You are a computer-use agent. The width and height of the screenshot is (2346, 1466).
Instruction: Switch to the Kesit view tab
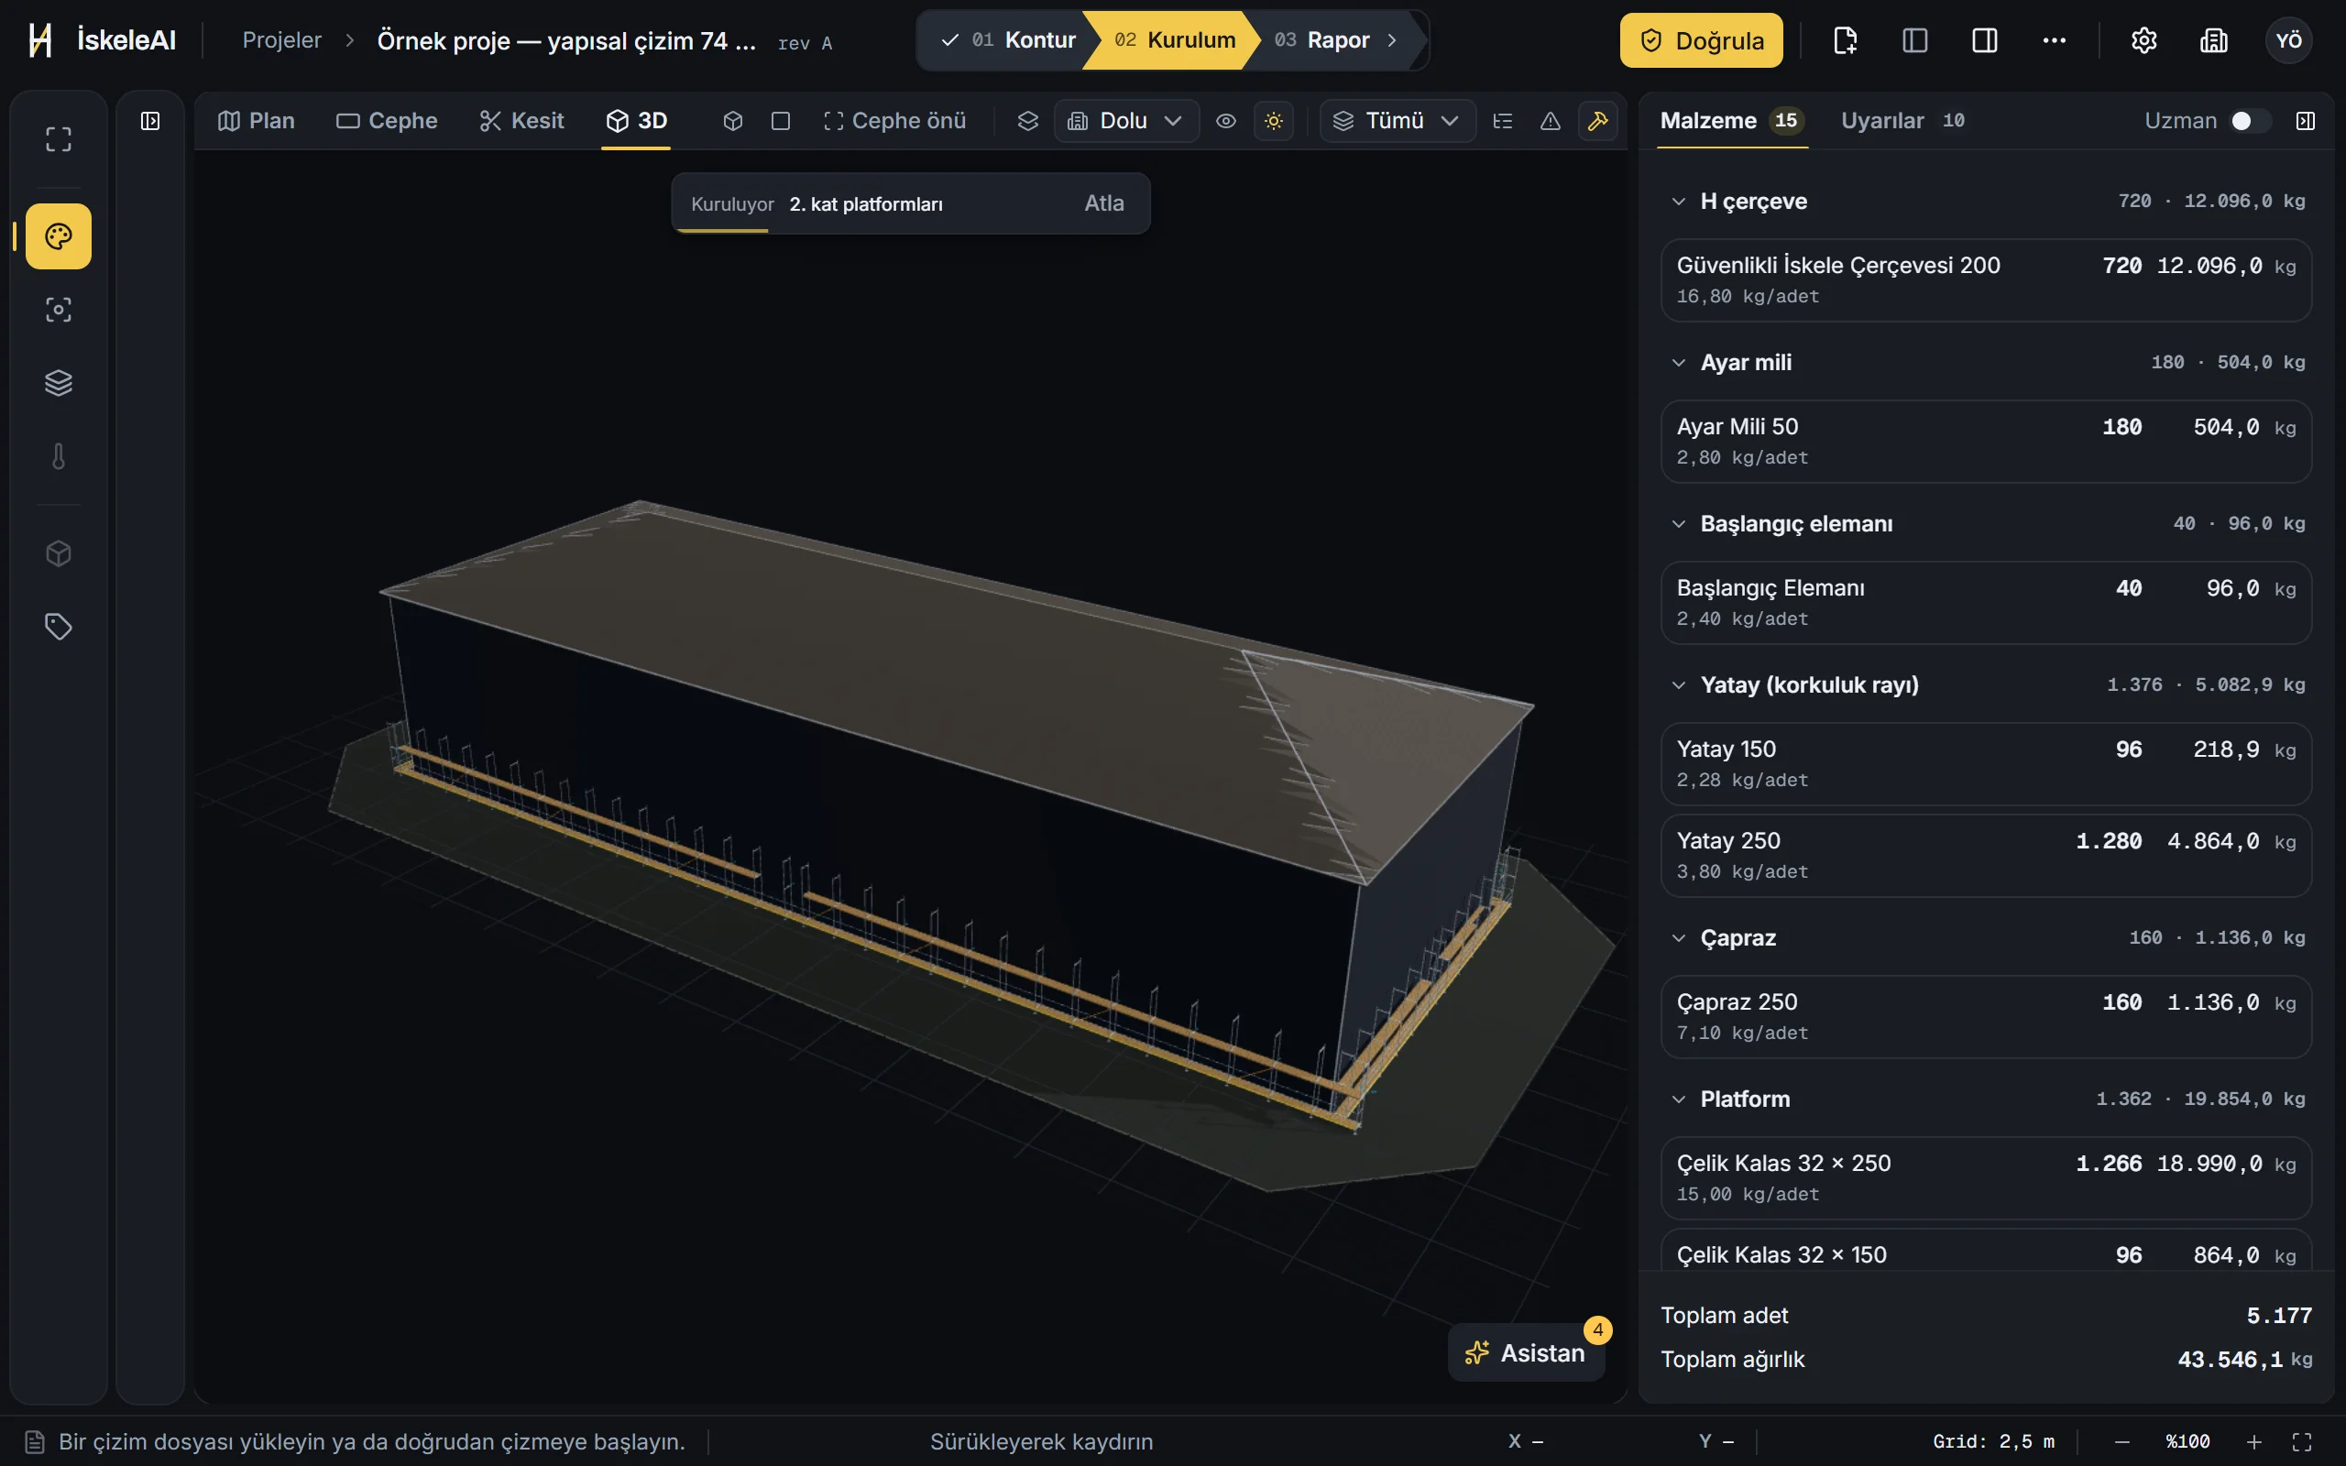[521, 121]
